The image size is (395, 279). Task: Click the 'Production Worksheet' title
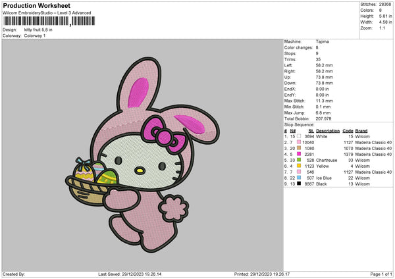point(36,6)
